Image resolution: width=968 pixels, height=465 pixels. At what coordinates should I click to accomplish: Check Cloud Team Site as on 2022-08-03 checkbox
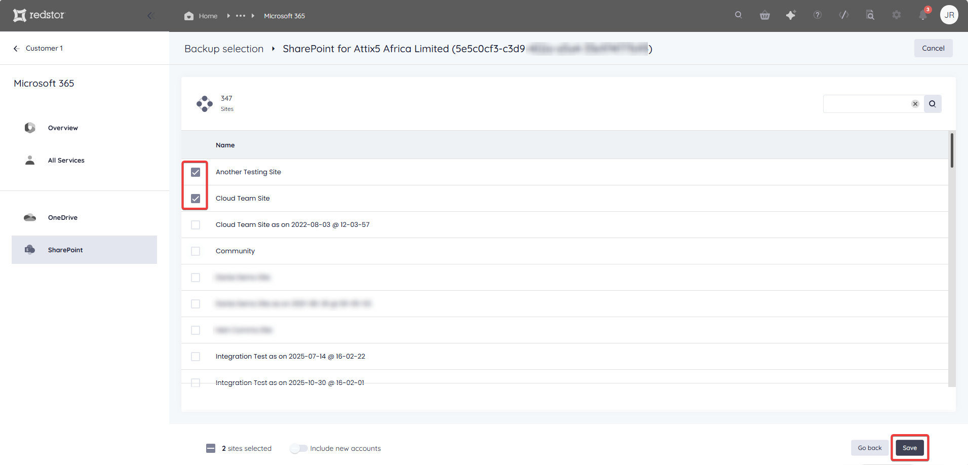click(196, 225)
